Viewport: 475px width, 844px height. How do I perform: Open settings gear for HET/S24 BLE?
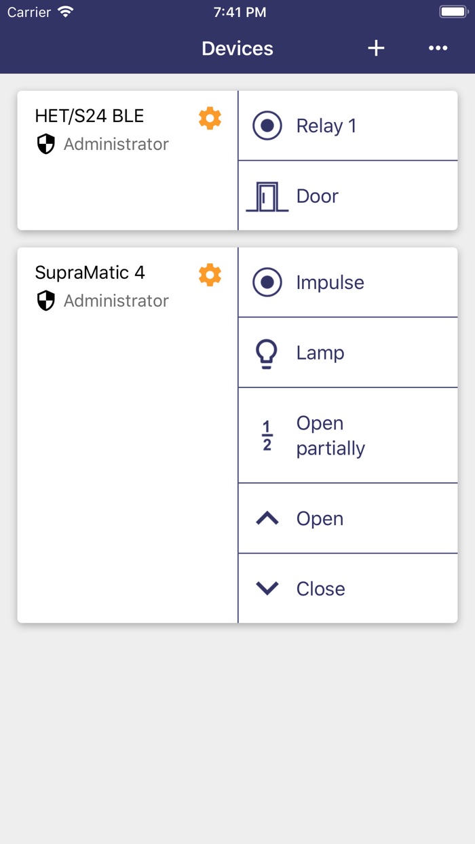click(210, 118)
